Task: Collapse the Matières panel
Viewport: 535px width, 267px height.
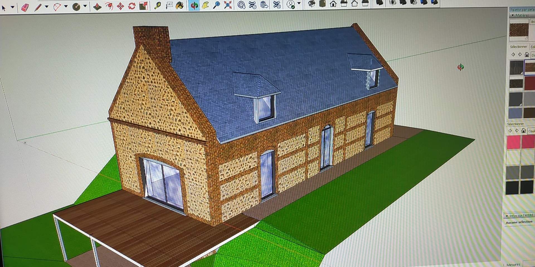Action: [513, 15]
